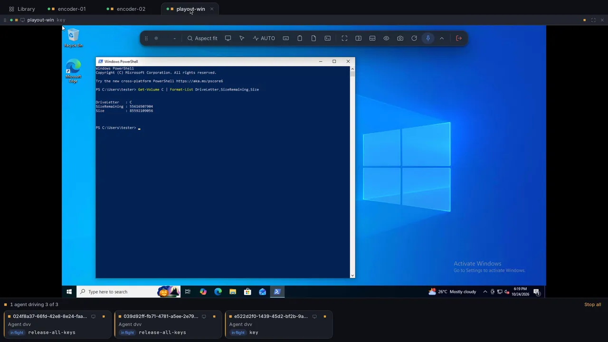Take a screenshot with the camera icon
The width and height of the screenshot is (608, 342).
[400, 38]
